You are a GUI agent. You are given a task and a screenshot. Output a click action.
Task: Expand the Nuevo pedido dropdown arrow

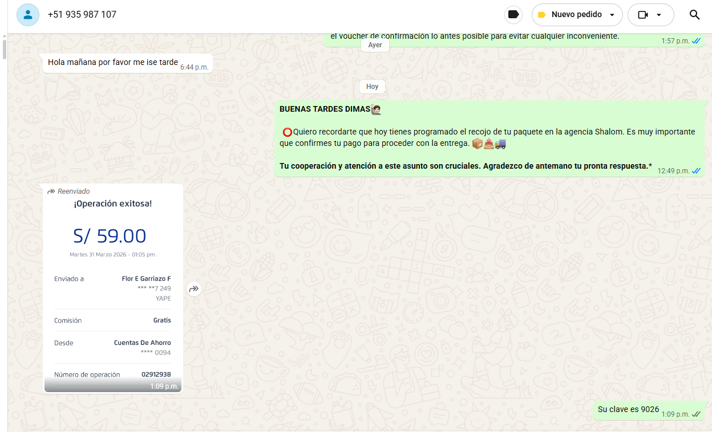point(612,15)
